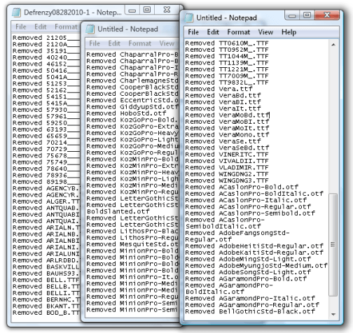Click scroll down arrow in front Notepad
353x333 pixels.
tap(333, 315)
